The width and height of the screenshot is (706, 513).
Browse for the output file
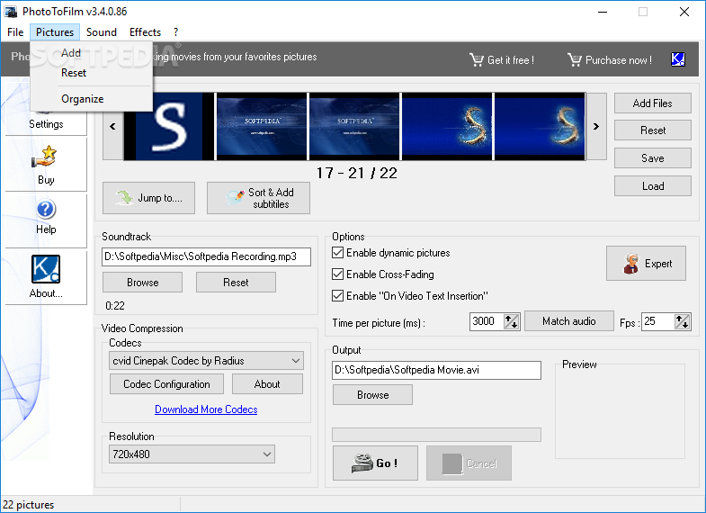click(372, 395)
